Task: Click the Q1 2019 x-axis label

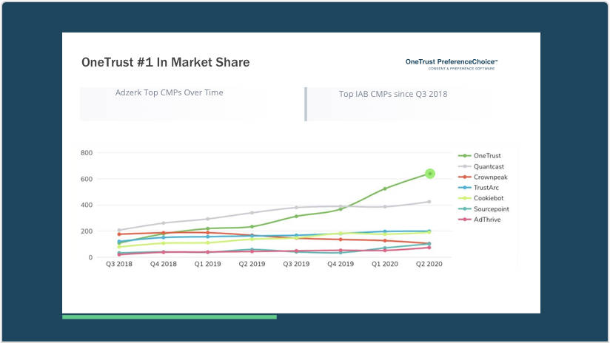Action: click(208, 264)
